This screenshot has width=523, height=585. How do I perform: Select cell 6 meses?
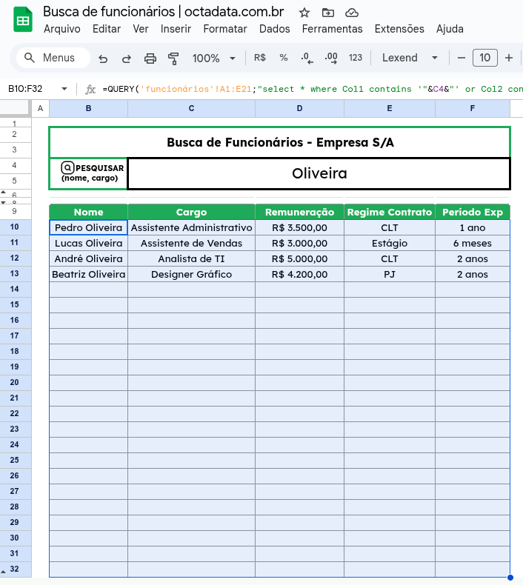point(472,243)
